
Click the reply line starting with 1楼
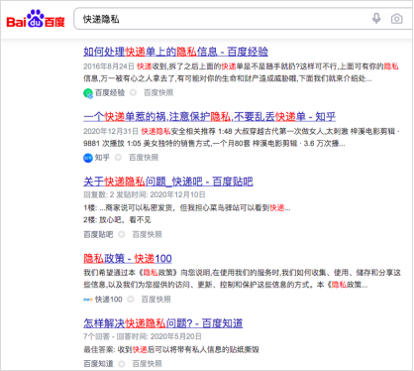[x=187, y=208]
